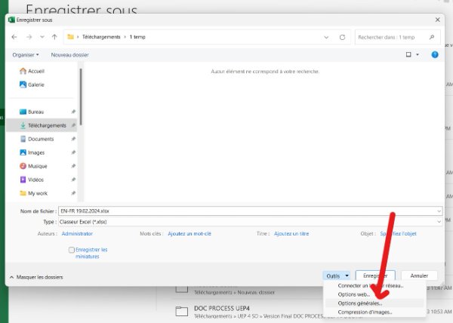453x323 pixels.
Task: Click the magnifier search icon
Action: tap(432, 37)
